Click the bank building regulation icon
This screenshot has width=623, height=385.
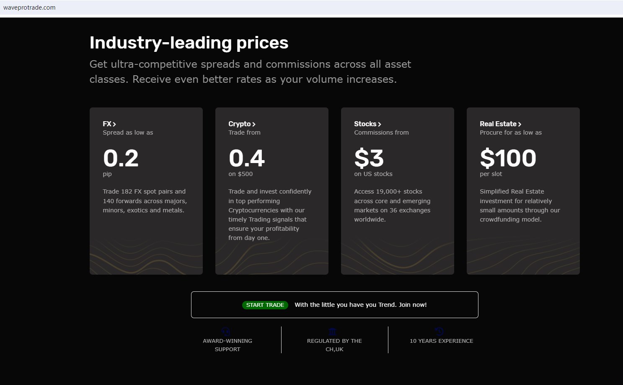tap(333, 331)
